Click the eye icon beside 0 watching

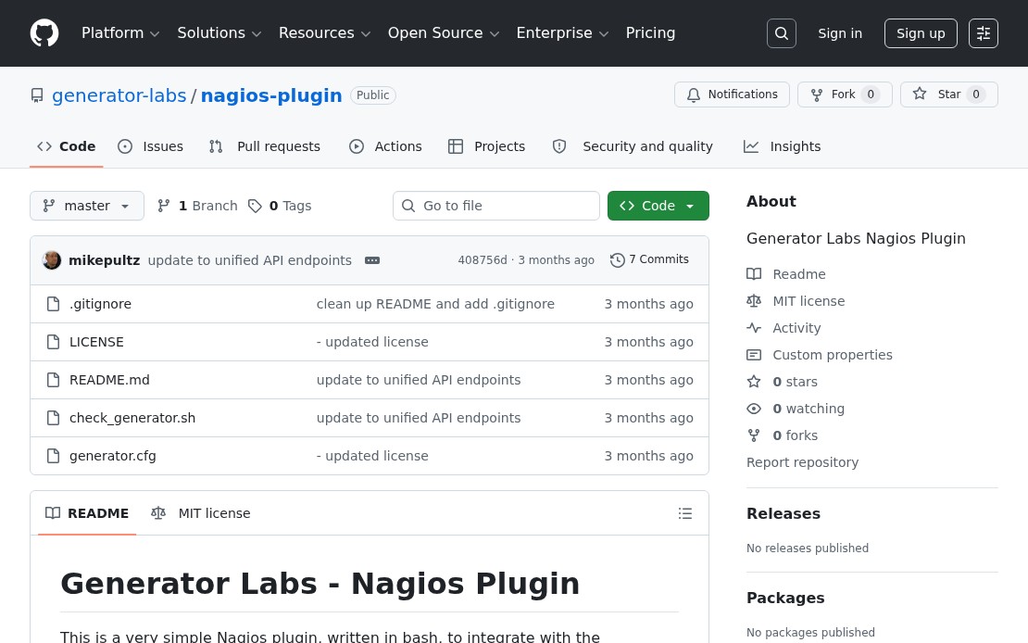coord(754,408)
